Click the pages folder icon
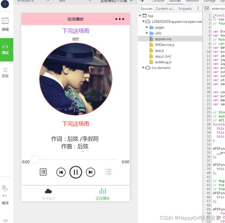The image size is (225, 223). click(x=151, y=27)
